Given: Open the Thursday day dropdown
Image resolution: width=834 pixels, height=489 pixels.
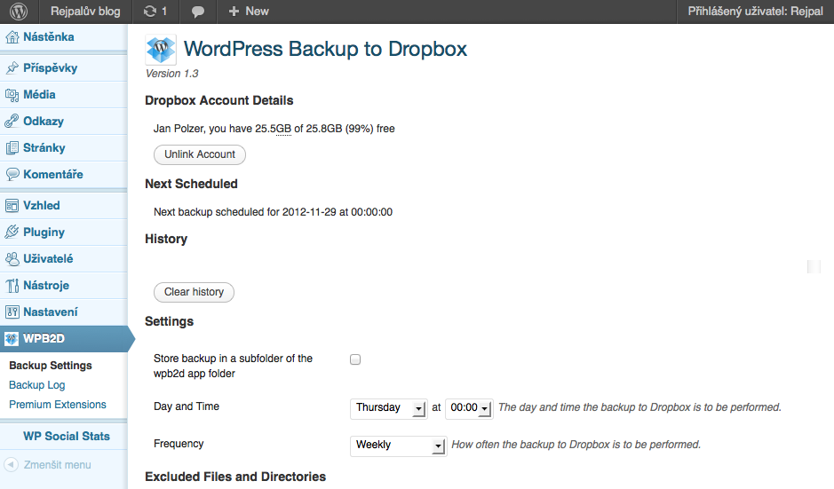Looking at the screenshot, I should [389, 408].
